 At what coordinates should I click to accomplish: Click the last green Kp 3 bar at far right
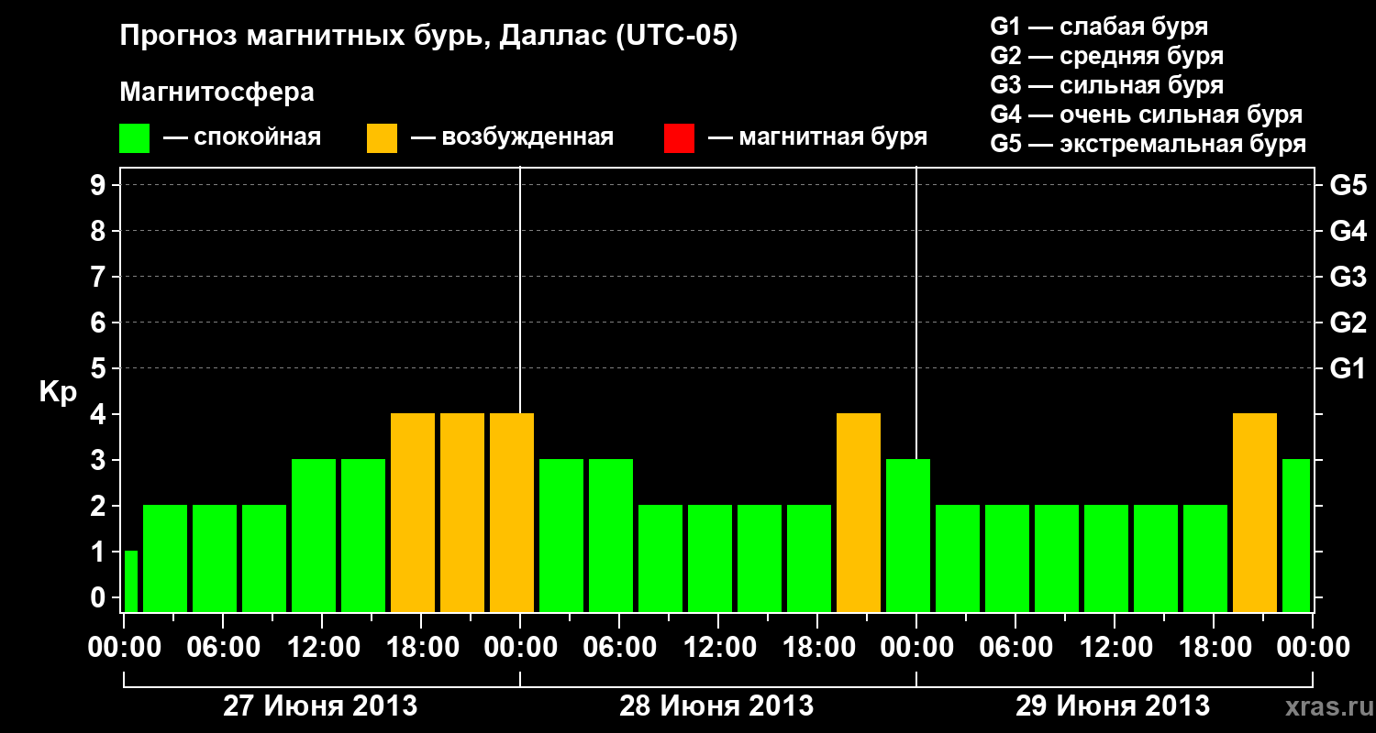[x=1296, y=535]
